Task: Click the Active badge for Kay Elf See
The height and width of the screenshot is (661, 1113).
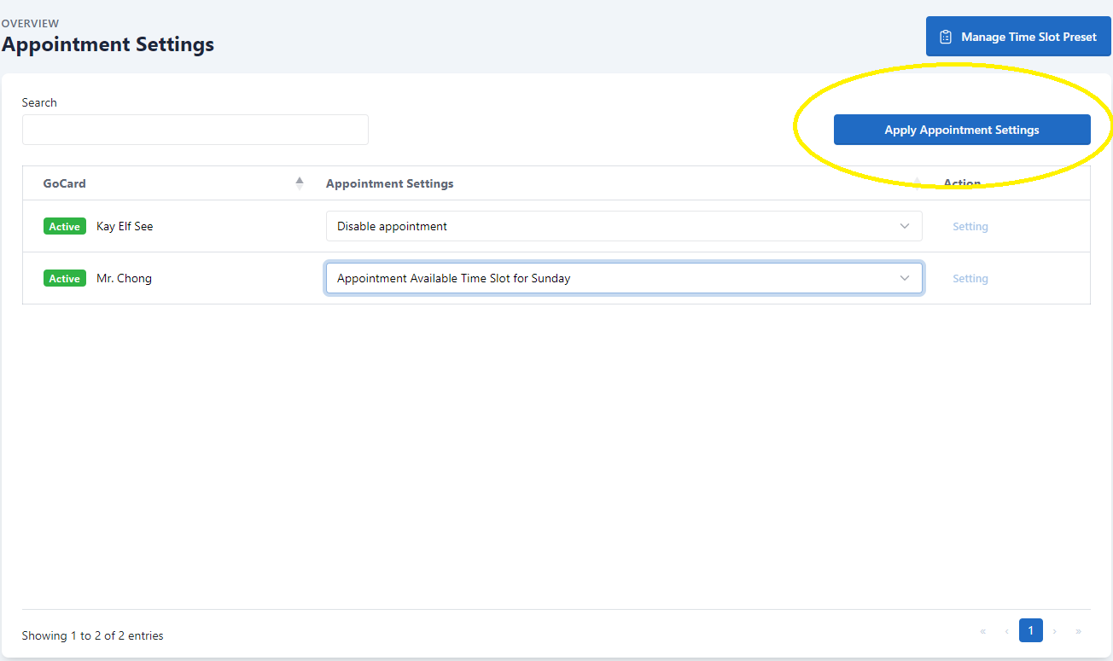Action: [x=65, y=227]
